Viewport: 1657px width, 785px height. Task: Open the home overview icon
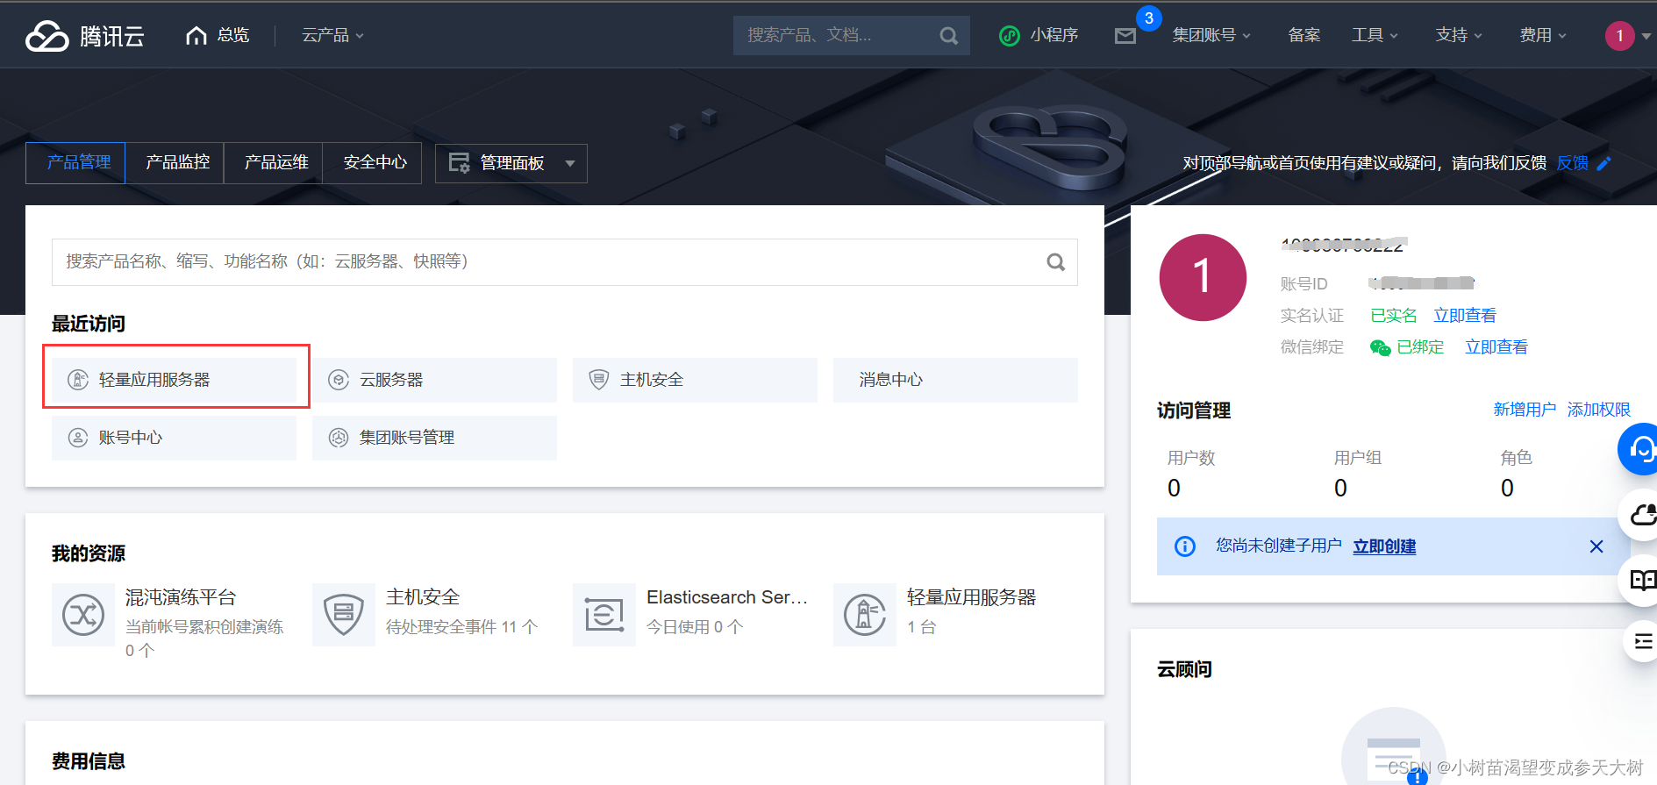click(x=196, y=35)
